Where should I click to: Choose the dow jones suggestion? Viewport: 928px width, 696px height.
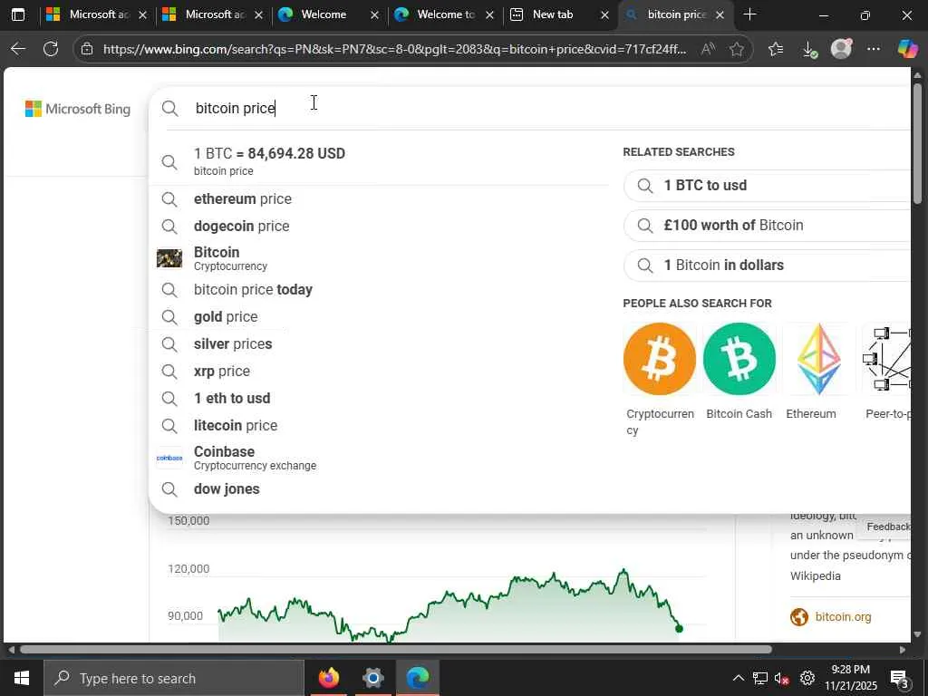pyautogui.click(x=379, y=488)
